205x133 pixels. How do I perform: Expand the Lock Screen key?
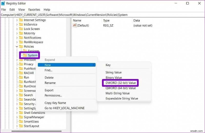point(17,29)
